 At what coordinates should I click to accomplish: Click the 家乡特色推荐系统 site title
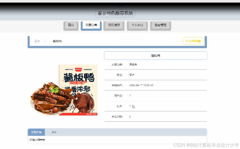coord(115,13)
